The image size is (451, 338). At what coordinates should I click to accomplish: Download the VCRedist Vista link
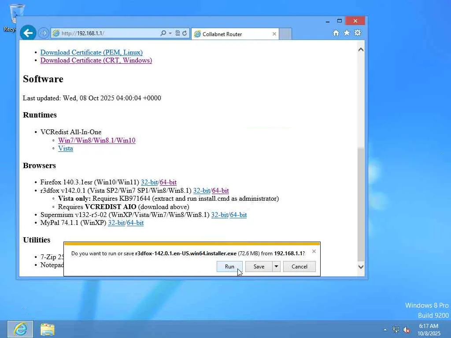click(65, 148)
